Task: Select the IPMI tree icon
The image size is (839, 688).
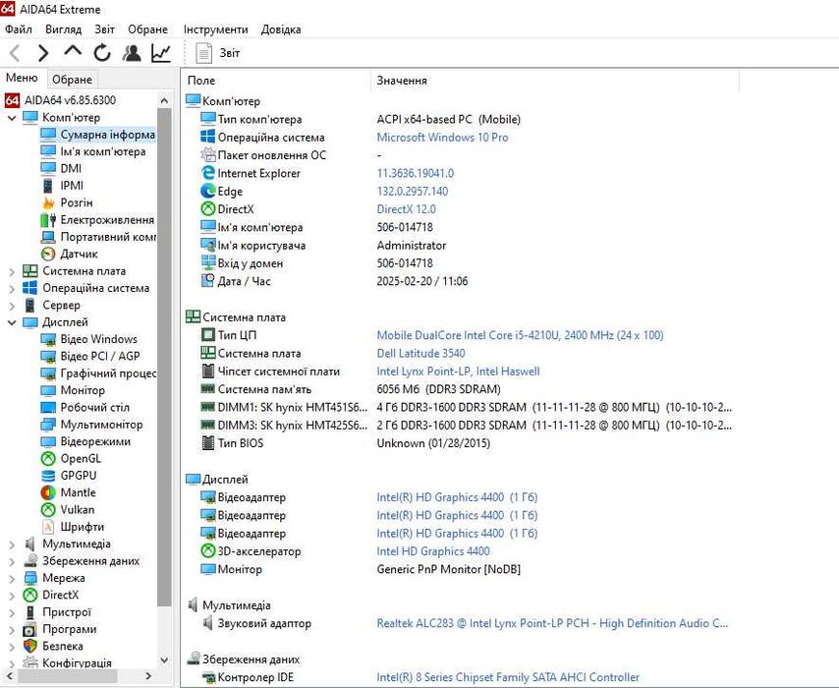Action: (x=48, y=185)
